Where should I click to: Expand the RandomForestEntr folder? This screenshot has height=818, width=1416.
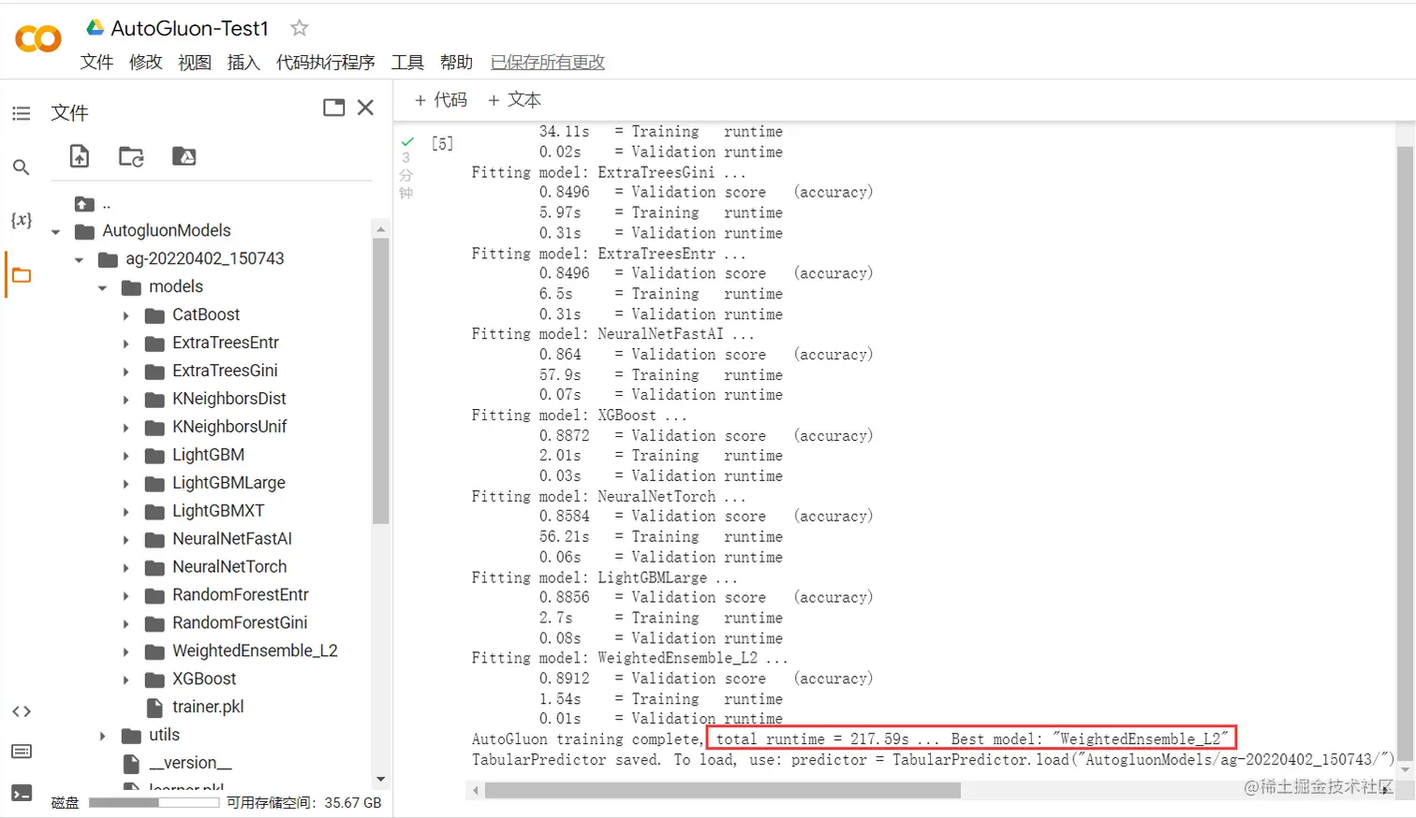(x=125, y=596)
